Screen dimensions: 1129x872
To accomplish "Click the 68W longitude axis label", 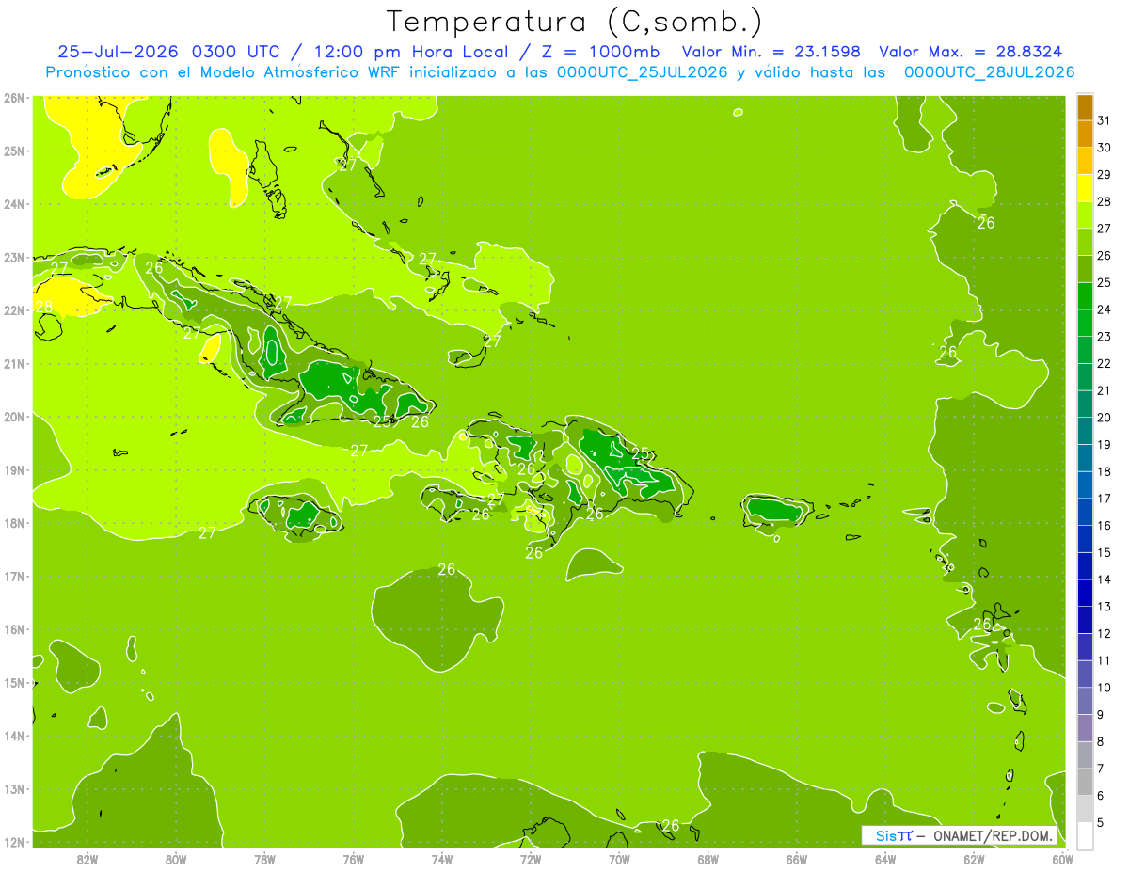I will [x=708, y=859].
